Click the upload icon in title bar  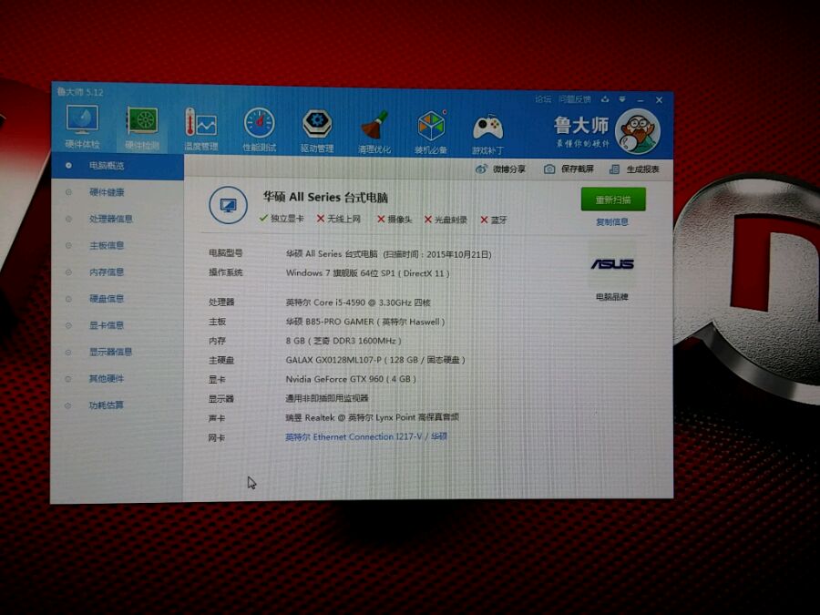[x=605, y=98]
